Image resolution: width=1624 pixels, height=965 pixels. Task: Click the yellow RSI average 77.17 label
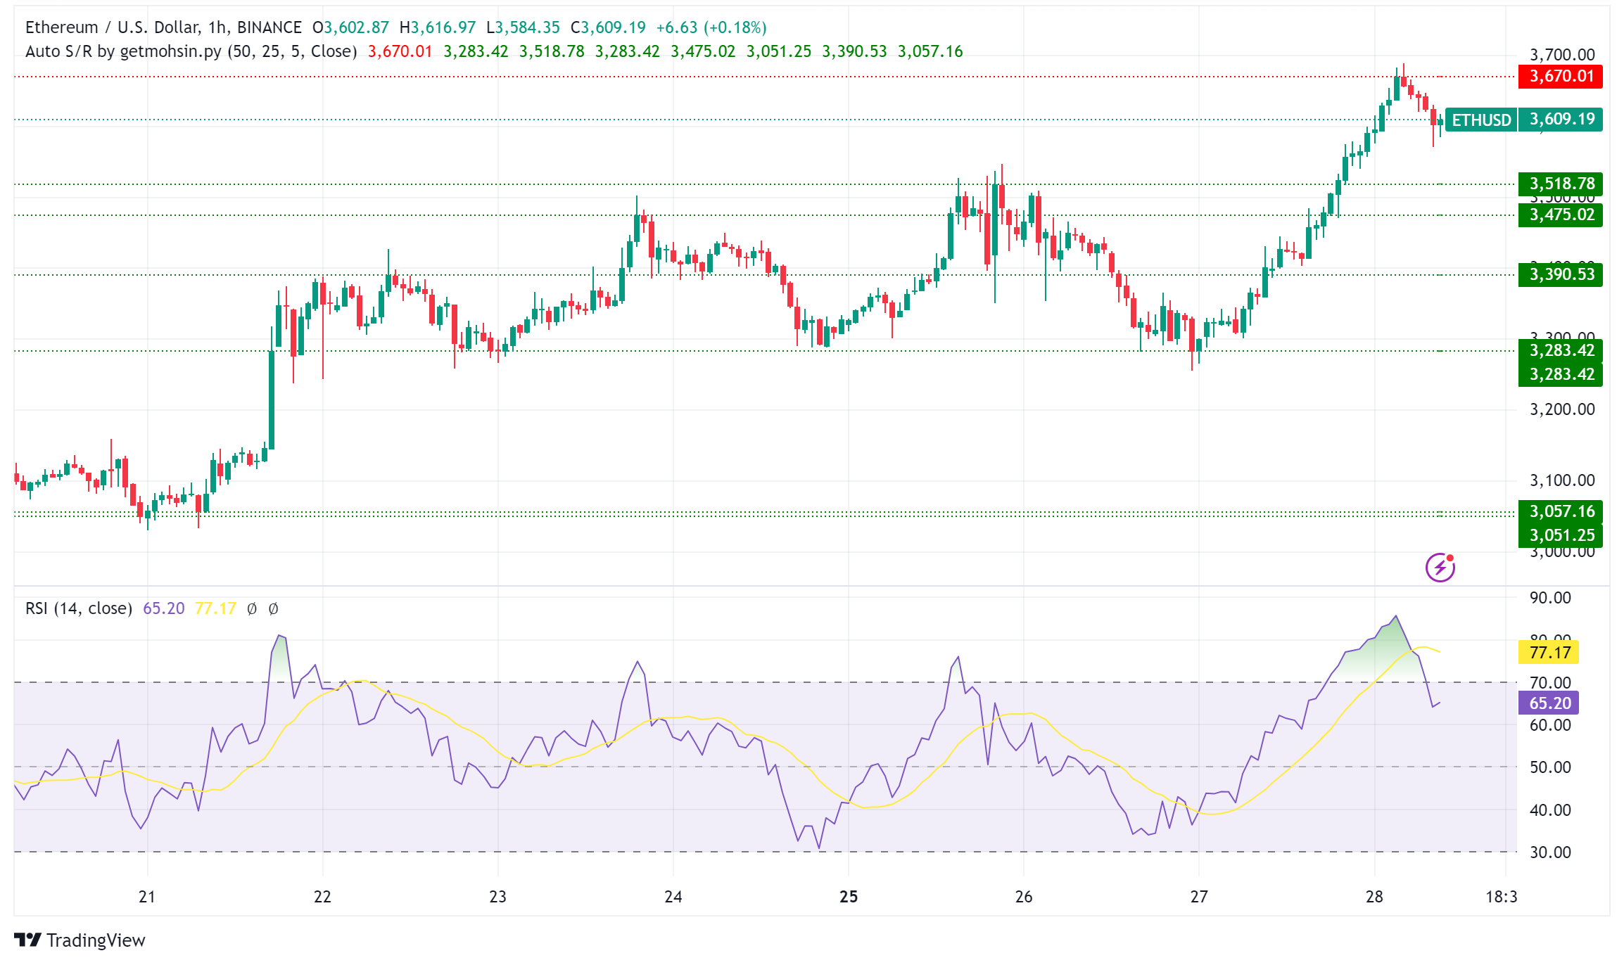pos(1549,652)
